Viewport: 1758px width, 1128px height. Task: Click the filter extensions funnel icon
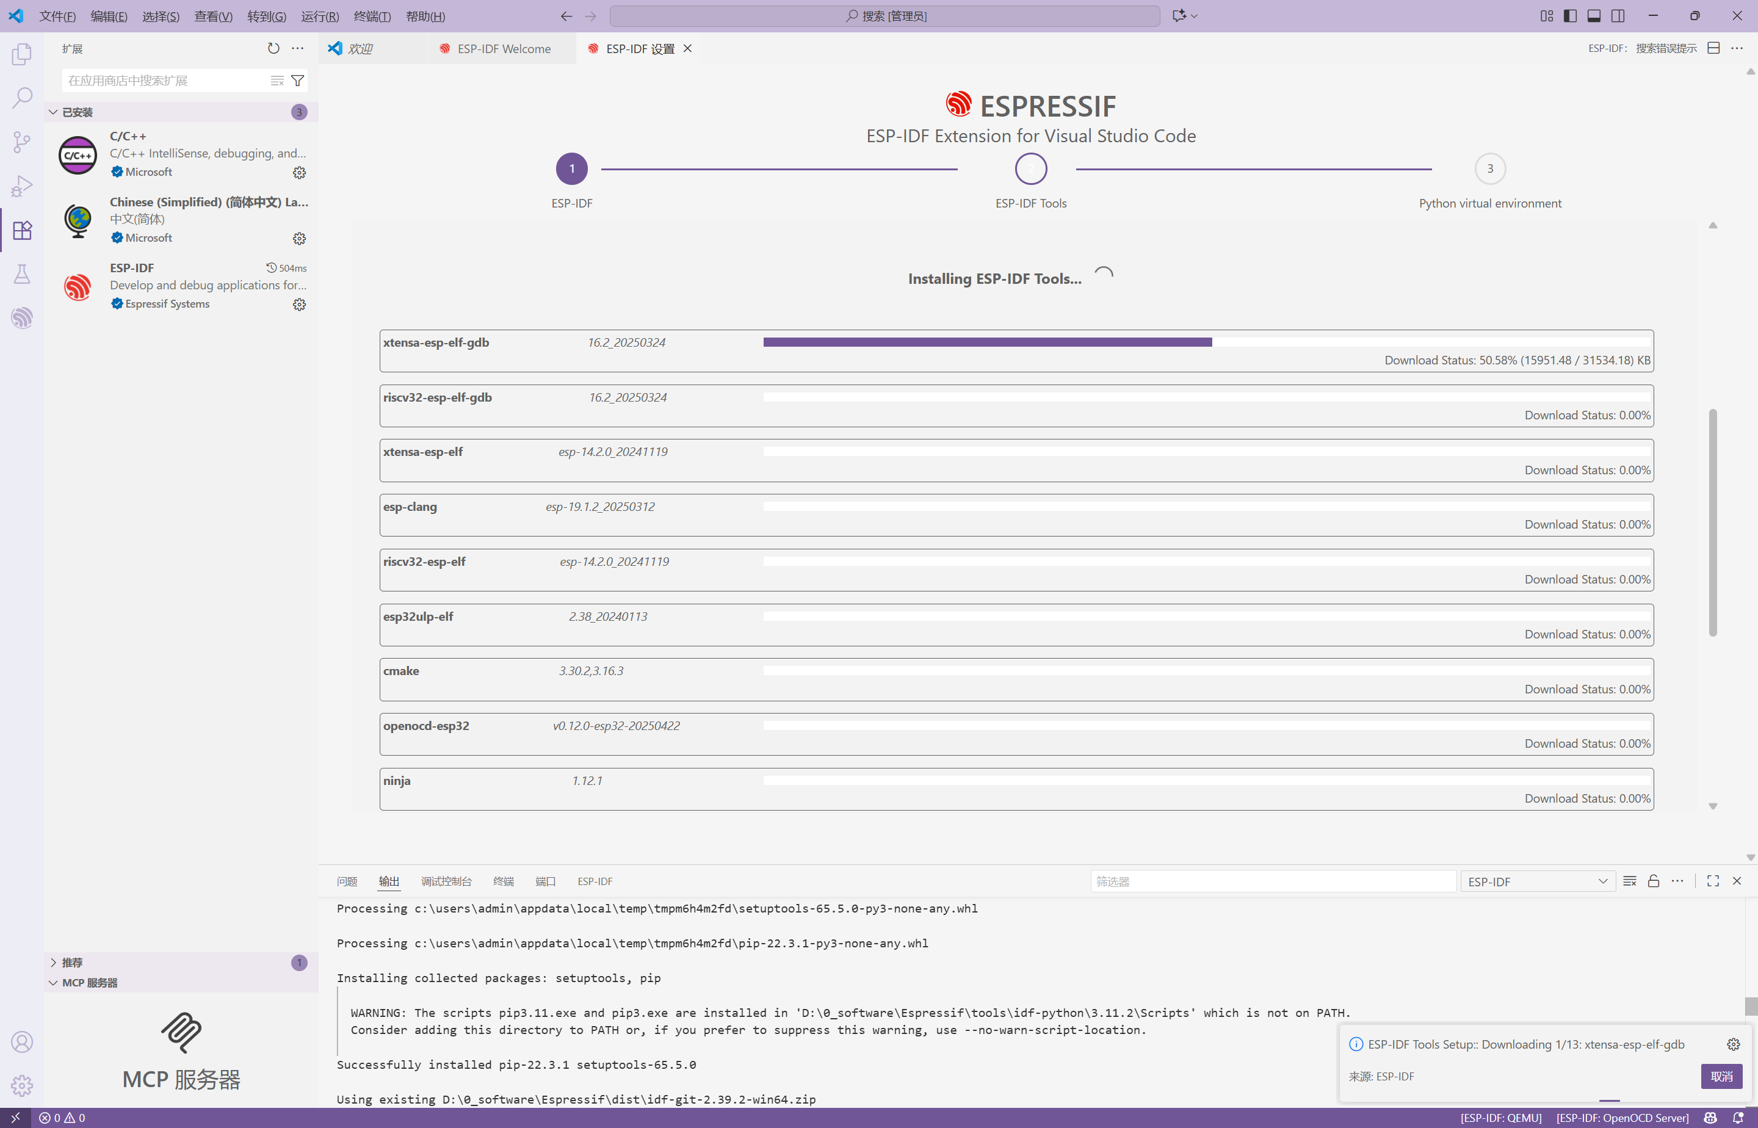297,81
